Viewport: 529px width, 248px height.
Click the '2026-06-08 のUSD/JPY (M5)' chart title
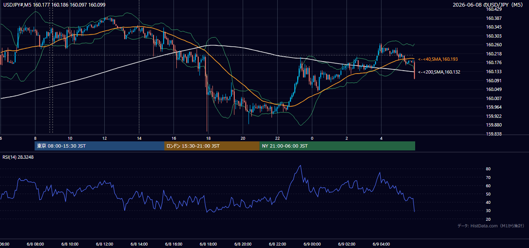coord(489,5)
